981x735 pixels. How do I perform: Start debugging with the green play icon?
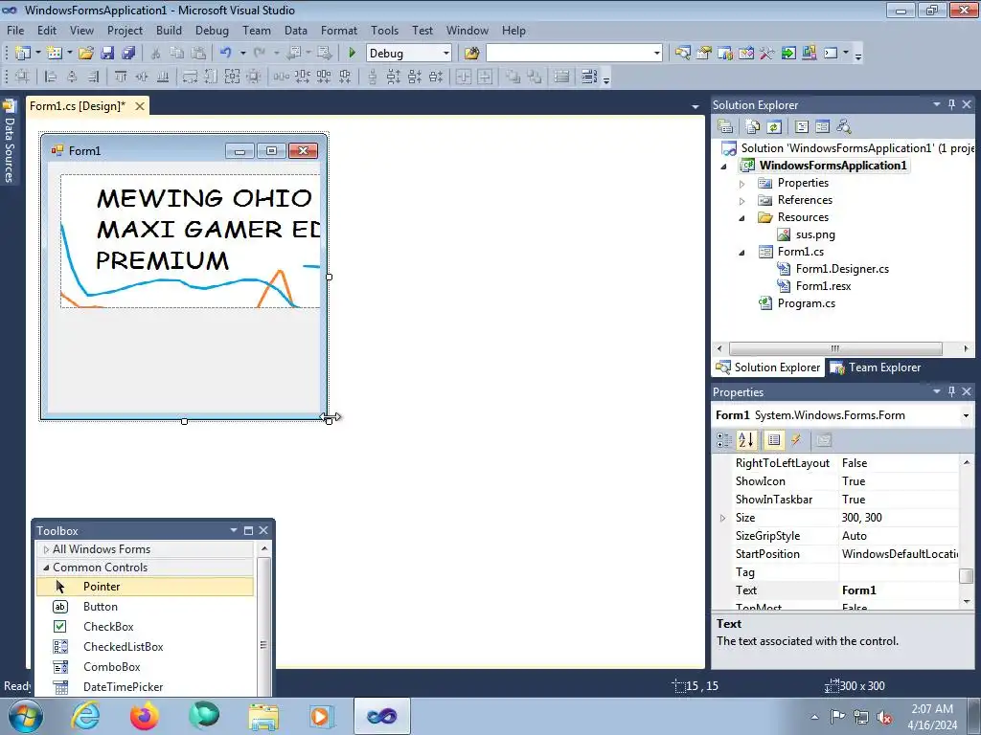point(353,54)
